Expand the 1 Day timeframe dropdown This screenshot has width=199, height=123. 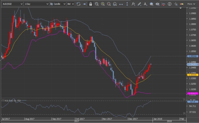pos(36,4)
